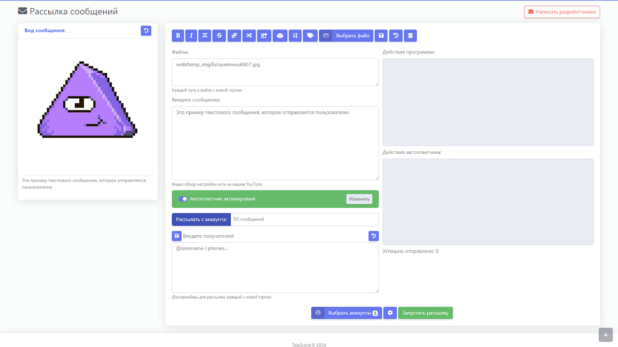Toggle bold text formatting
This screenshot has height=347, width=618.
click(x=178, y=36)
